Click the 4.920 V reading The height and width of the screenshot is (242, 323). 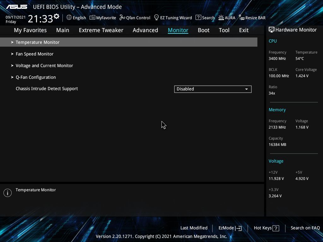point(302,179)
